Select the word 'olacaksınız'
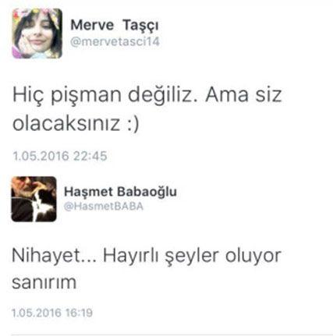Screen dimensions: 333x336 [x=66, y=123]
